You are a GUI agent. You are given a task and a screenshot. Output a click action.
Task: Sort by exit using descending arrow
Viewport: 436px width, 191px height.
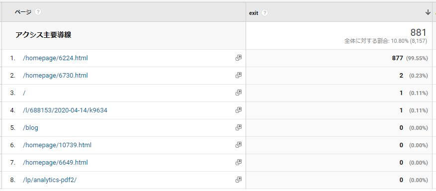coord(428,13)
